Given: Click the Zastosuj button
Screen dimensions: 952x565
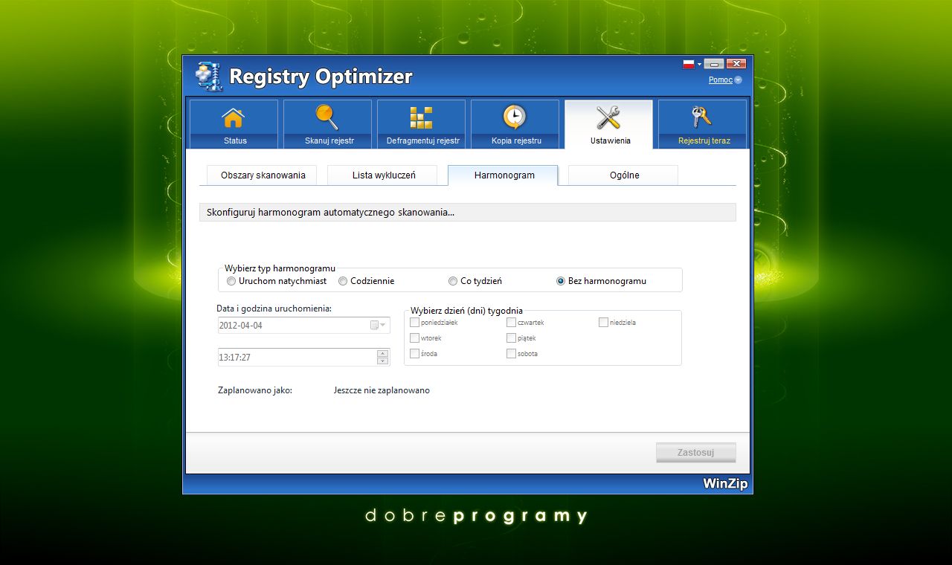Looking at the screenshot, I should pos(696,452).
